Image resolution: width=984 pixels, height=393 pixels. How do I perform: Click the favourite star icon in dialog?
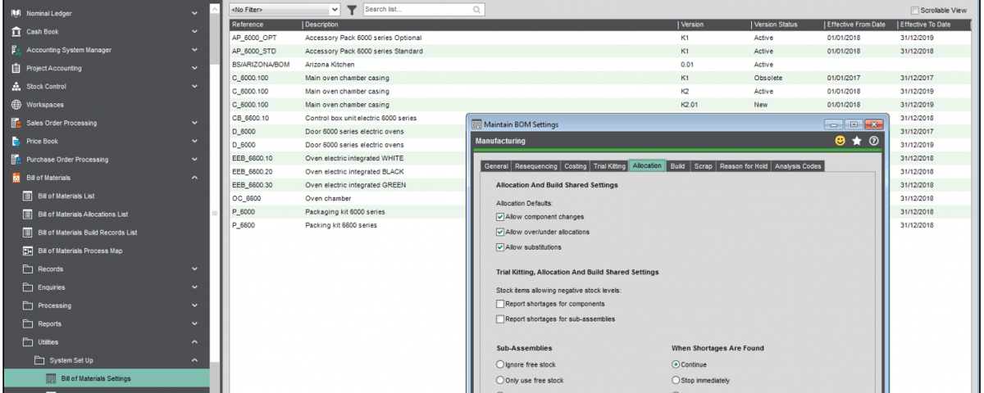pyautogui.click(x=857, y=141)
